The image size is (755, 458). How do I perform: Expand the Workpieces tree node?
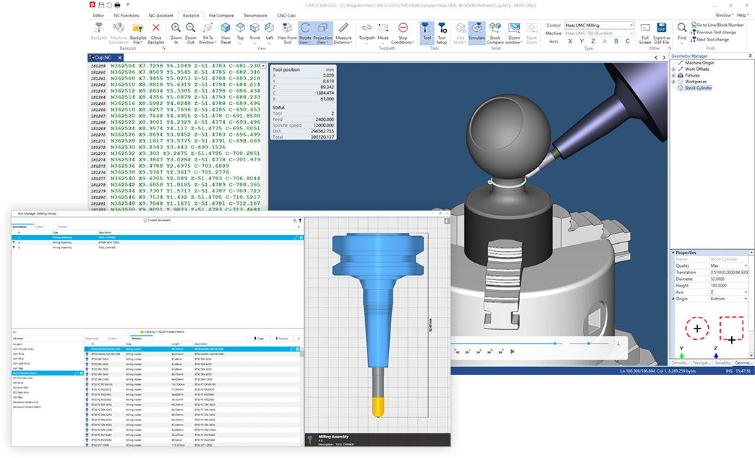click(x=673, y=81)
